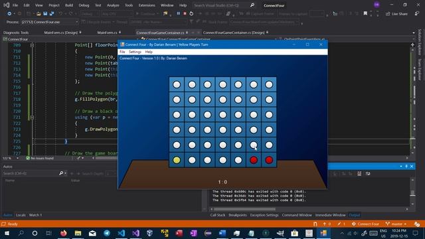Open the File menu in Visual Studio
The width and height of the screenshot is (425, 239).
coord(15,5)
